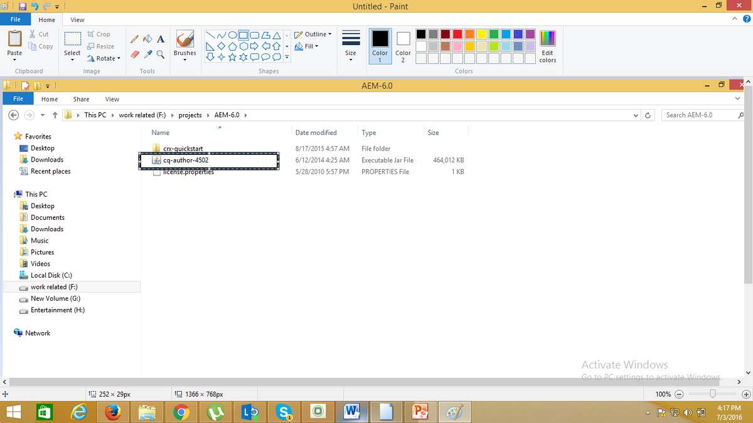753x423 pixels.
Task: Click the Crop button
Action: (x=99, y=34)
